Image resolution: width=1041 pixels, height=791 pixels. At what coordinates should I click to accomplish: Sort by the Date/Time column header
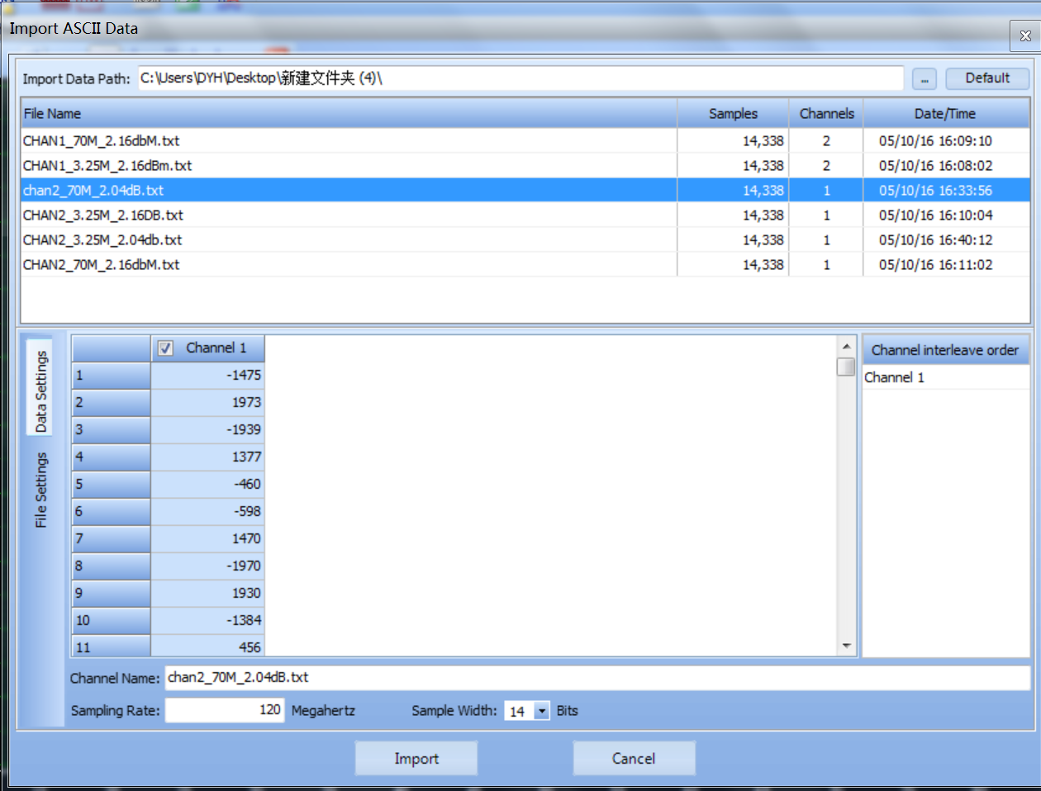coord(945,114)
